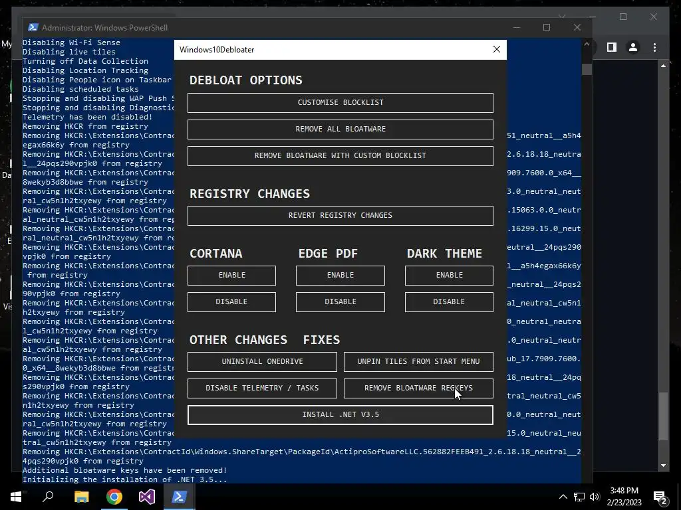Click 'Turning off Data Collection' line
681x510 pixels.
click(x=85, y=61)
